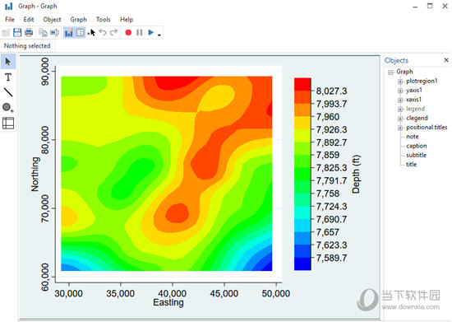Click the 80,000 y-axis tick label

(x=45, y=140)
